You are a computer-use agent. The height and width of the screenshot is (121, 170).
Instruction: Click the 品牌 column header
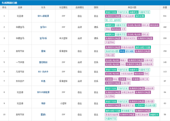click(x=20, y=7)
